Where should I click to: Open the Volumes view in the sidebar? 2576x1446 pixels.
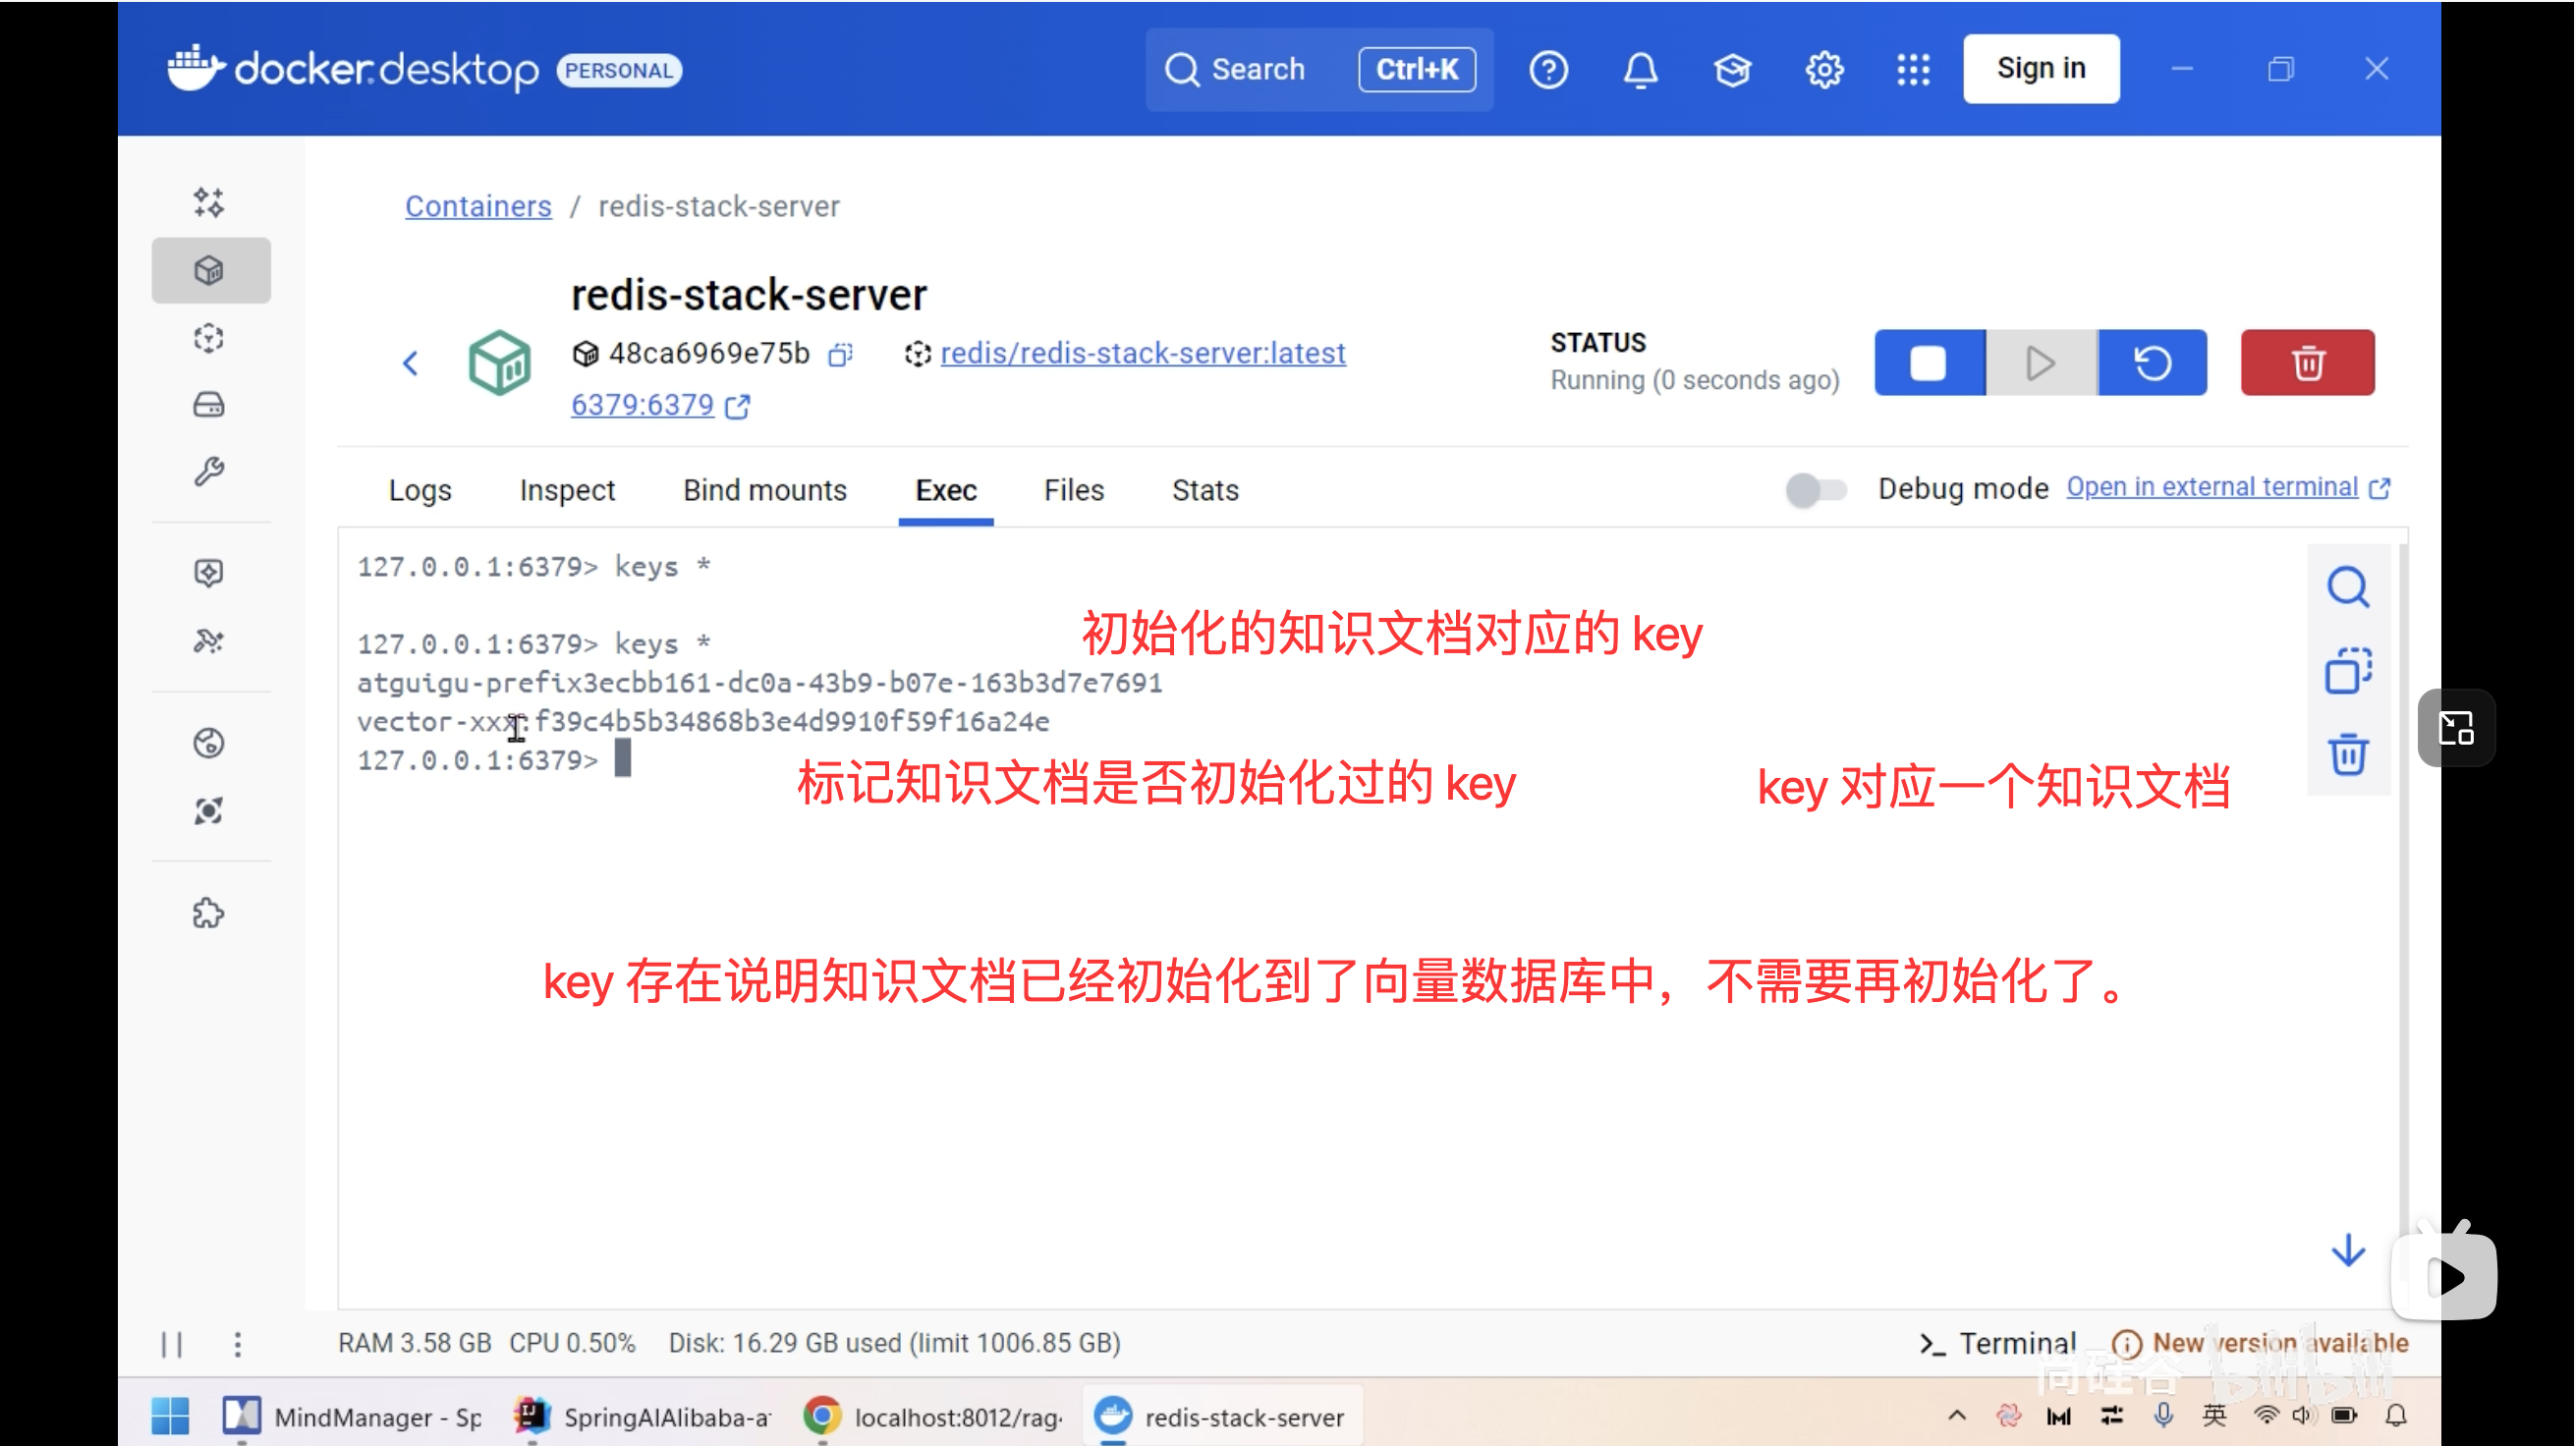click(209, 404)
